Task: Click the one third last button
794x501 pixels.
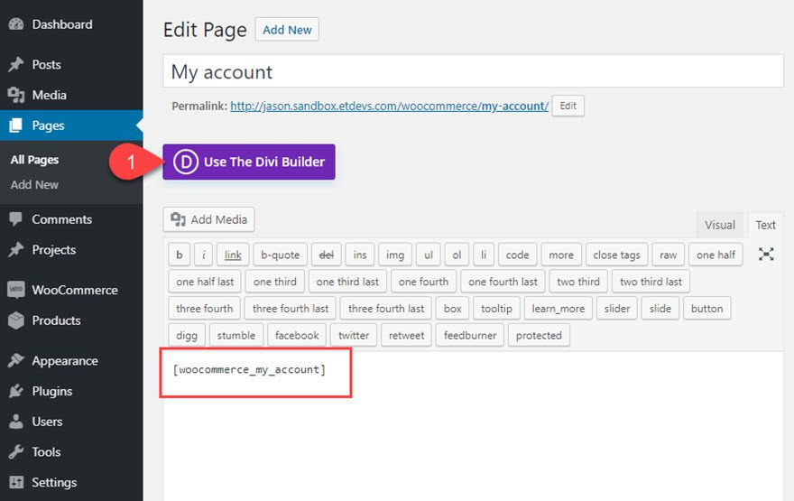Action: pos(347,282)
